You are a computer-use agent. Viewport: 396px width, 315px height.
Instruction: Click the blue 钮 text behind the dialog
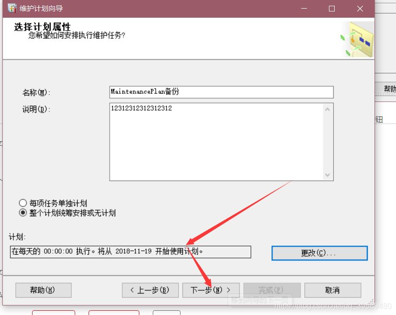pos(379,119)
